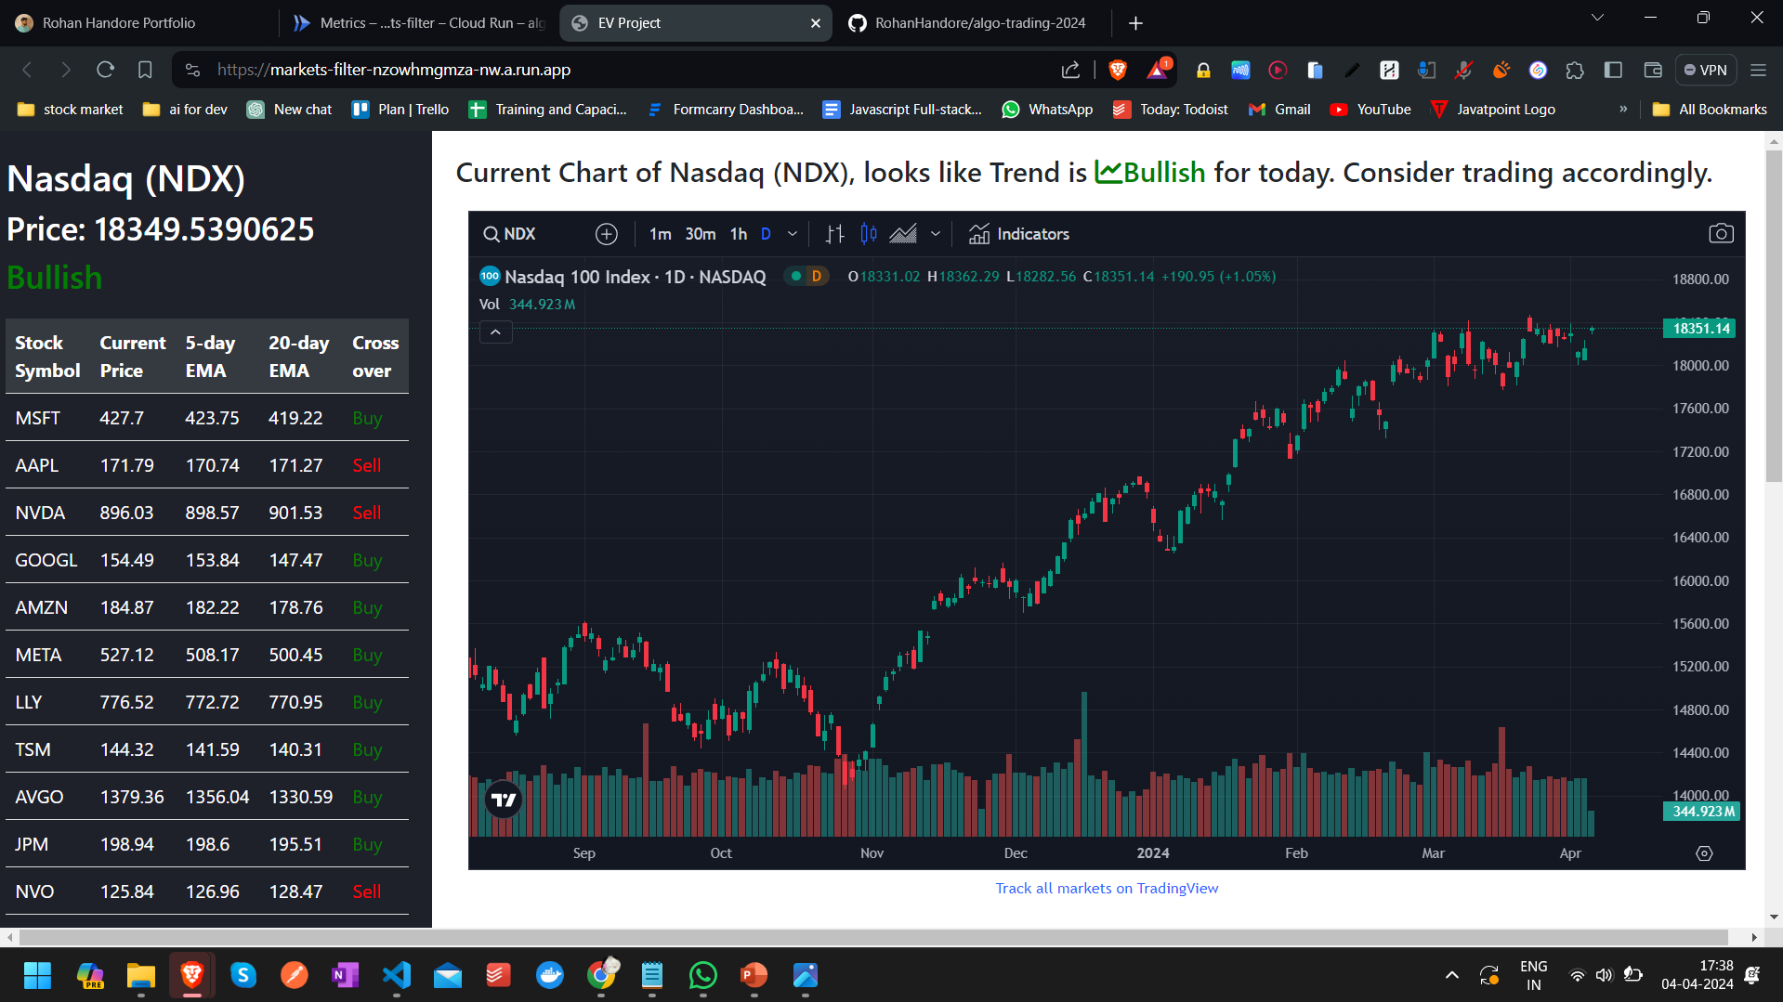The width and height of the screenshot is (1783, 1002).
Task: Reload the current page
Action: click(105, 70)
